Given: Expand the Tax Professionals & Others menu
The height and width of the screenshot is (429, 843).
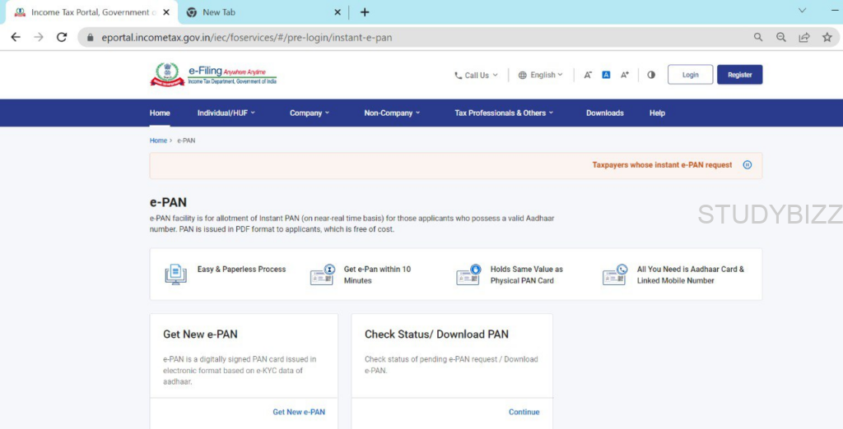Looking at the screenshot, I should coord(504,113).
